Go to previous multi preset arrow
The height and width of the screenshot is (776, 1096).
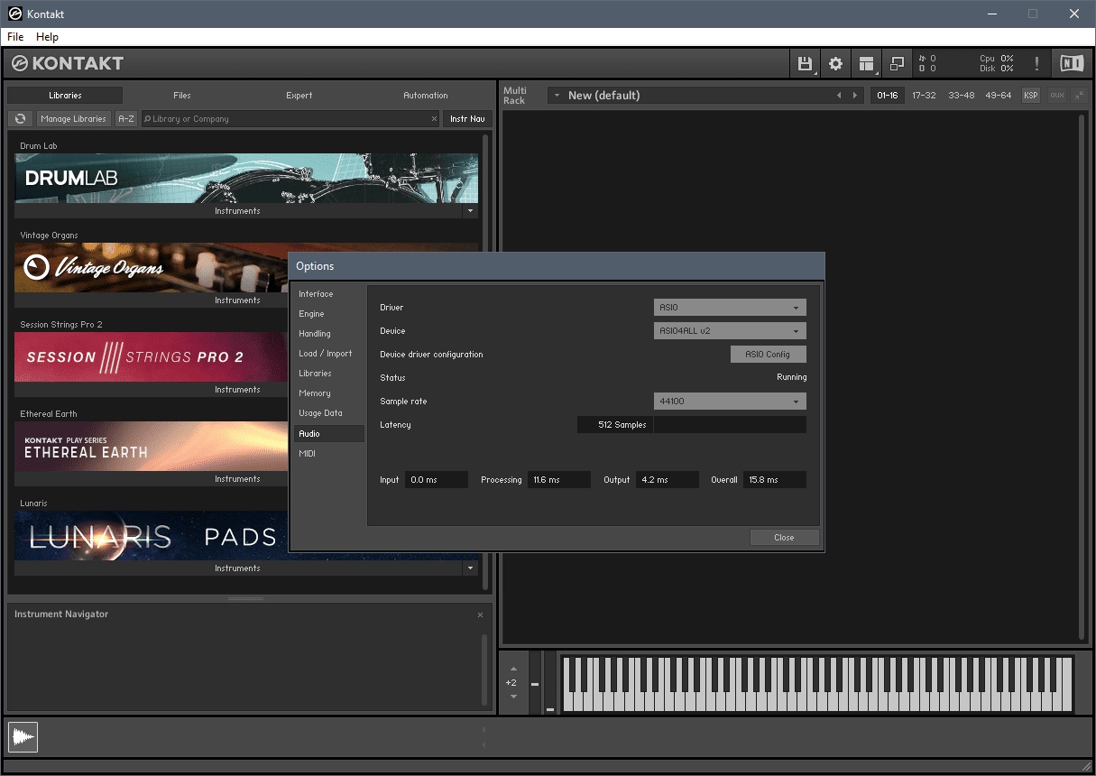839,96
